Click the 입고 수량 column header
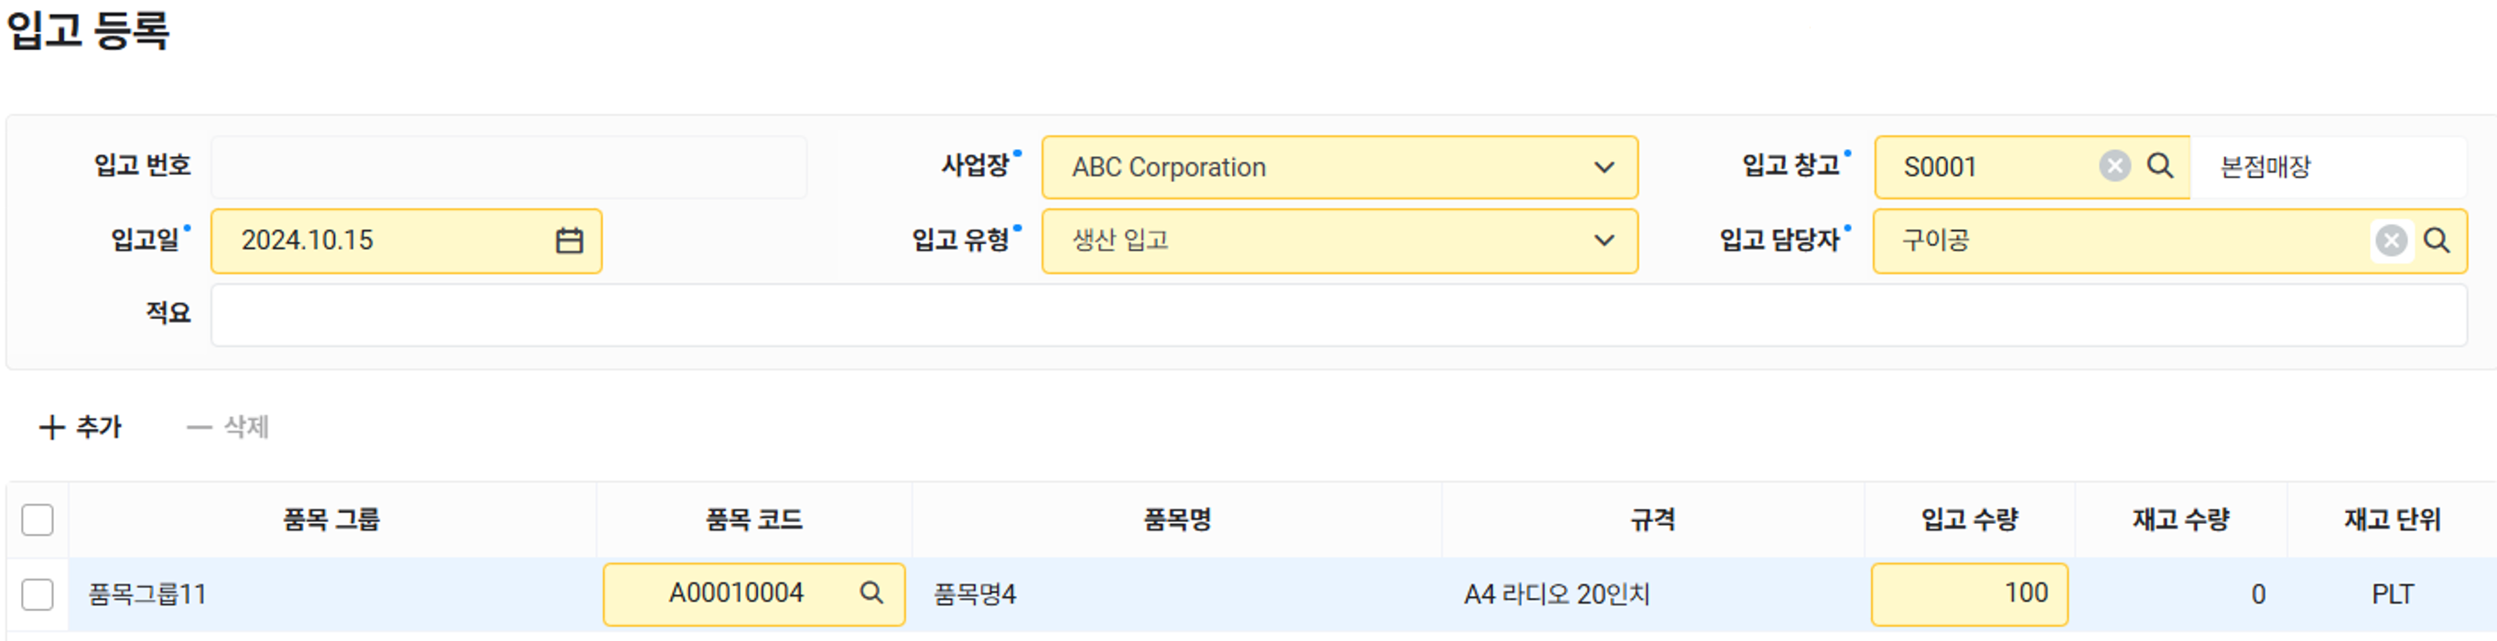This screenshot has height=641, width=2497. [1969, 520]
